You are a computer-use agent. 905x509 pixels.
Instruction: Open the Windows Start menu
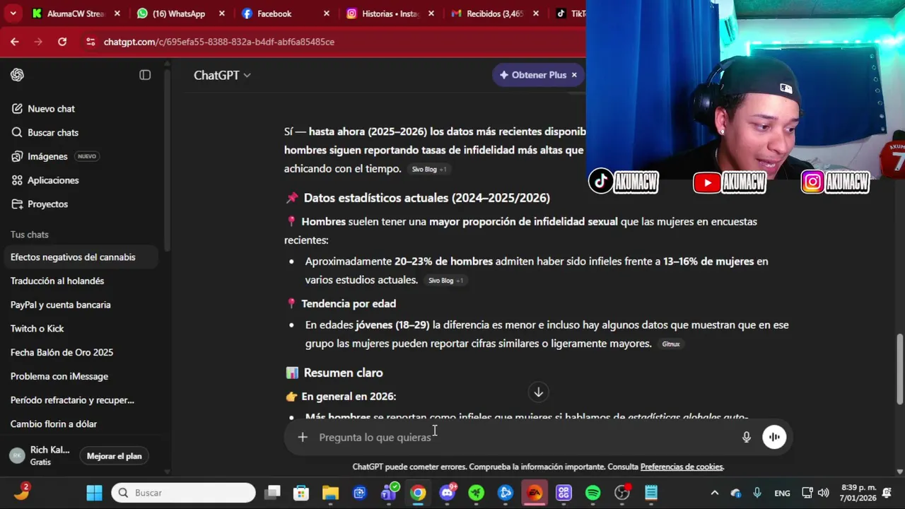(x=94, y=493)
